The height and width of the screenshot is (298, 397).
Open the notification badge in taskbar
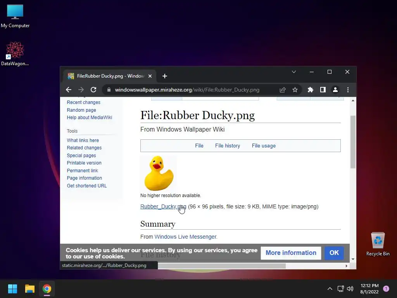pyautogui.click(x=386, y=289)
